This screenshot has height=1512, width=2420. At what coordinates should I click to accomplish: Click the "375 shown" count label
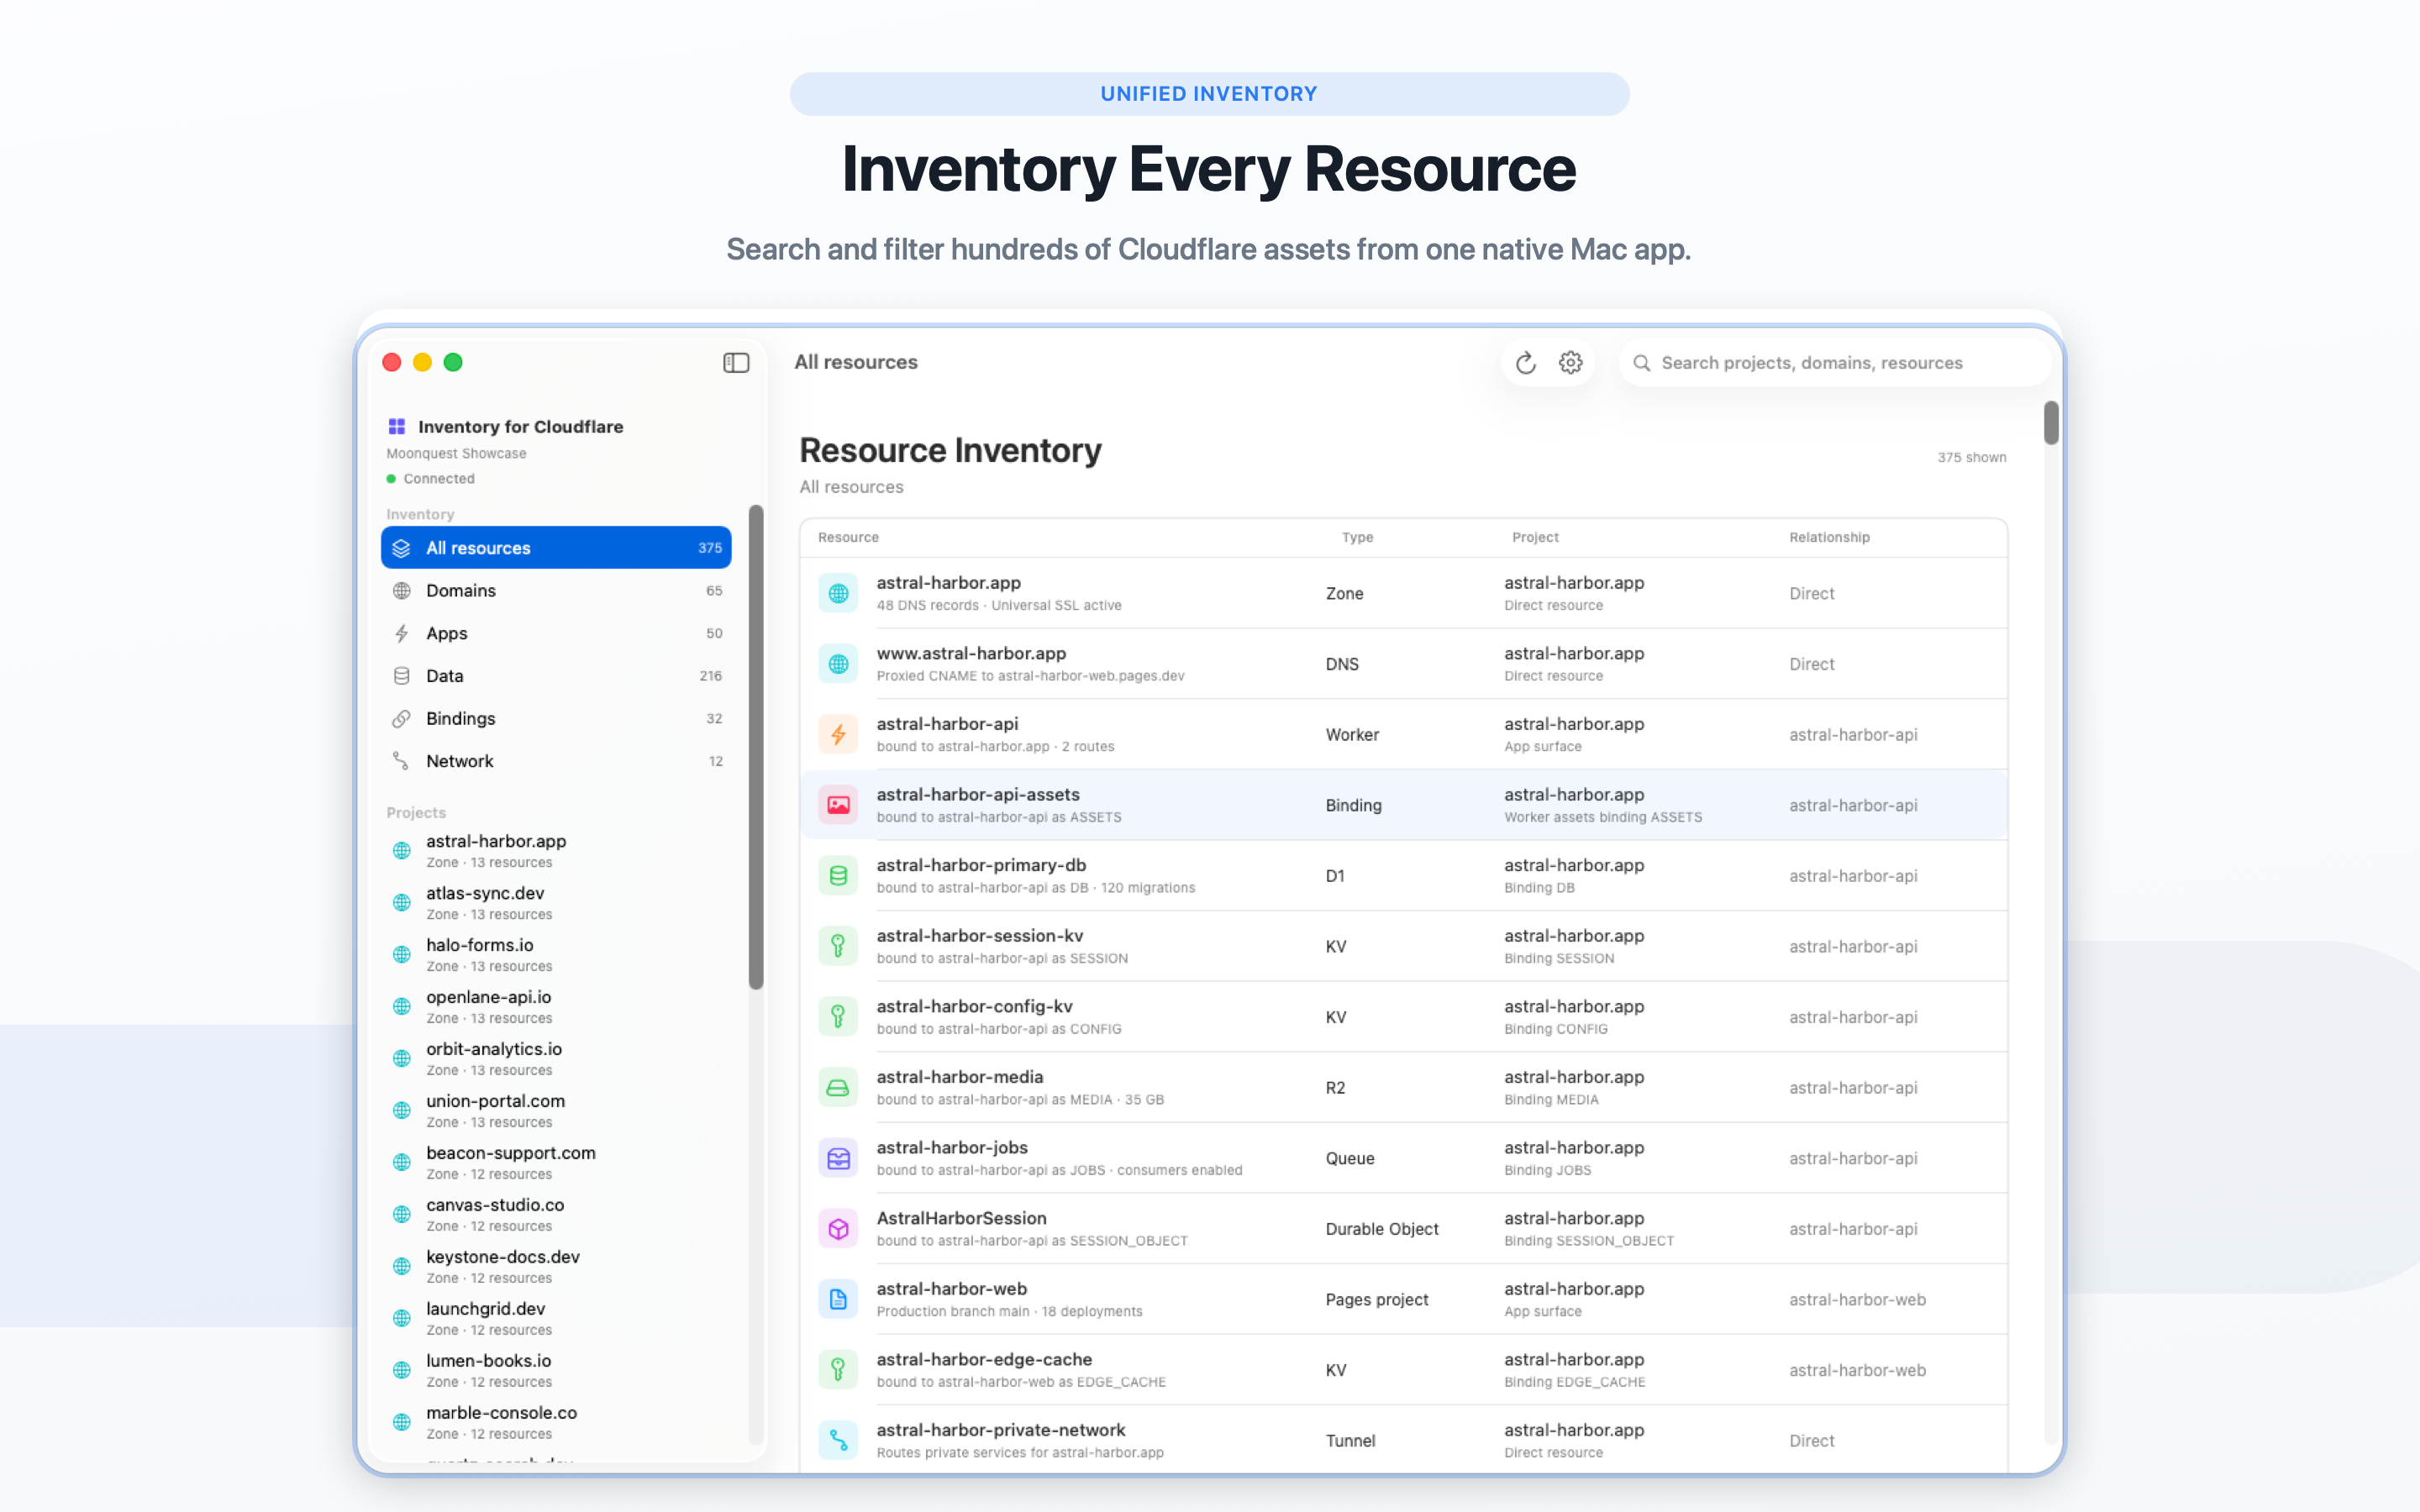point(1971,457)
